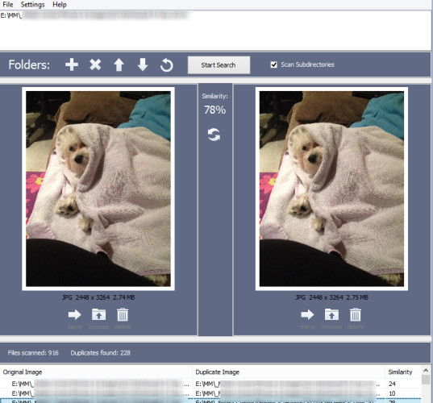Move folder up with arrow icon
Screen dimensions: 433x403
pyautogui.click(x=119, y=64)
